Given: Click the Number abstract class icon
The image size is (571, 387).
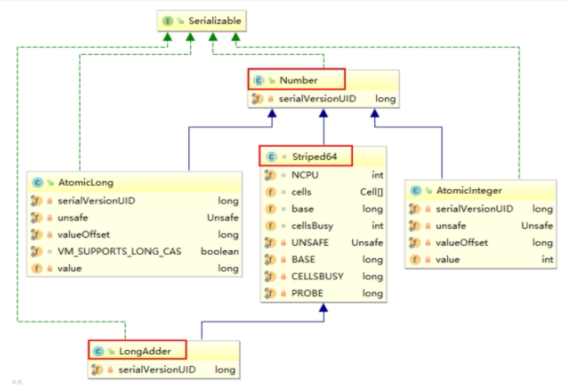Looking at the screenshot, I should pos(259,80).
